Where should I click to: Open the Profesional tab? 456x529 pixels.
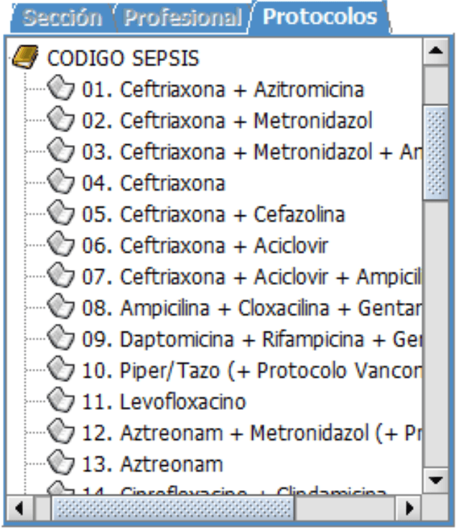click(x=182, y=18)
